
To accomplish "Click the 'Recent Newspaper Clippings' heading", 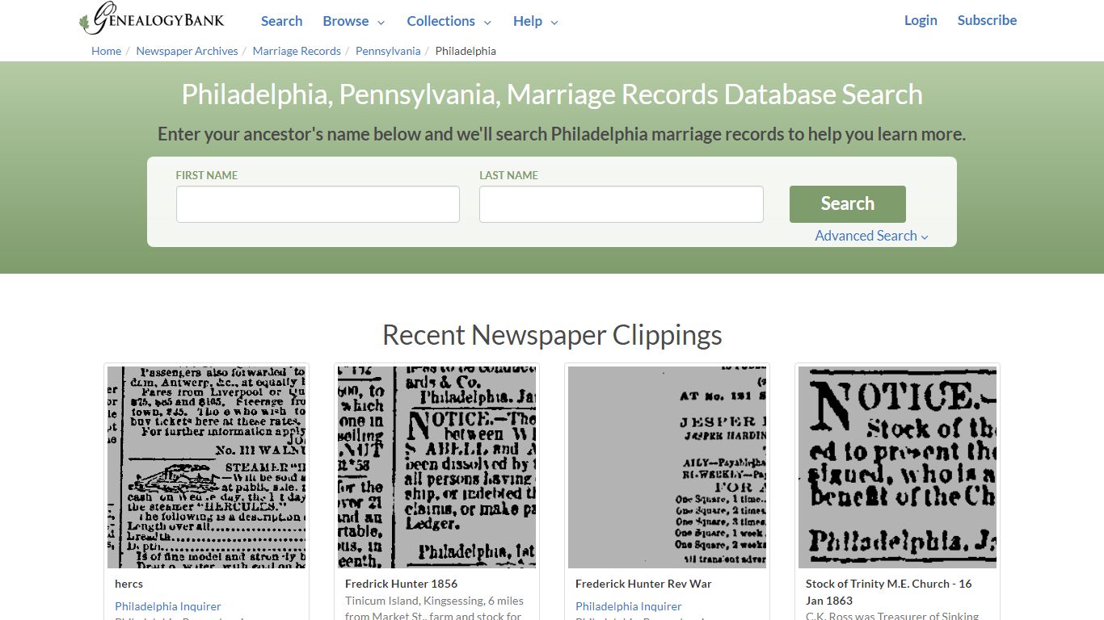I will tap(552, 334).
